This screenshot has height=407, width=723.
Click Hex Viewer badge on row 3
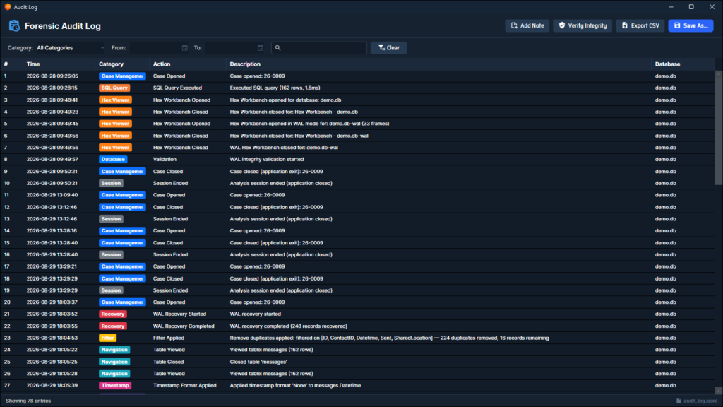115,100
